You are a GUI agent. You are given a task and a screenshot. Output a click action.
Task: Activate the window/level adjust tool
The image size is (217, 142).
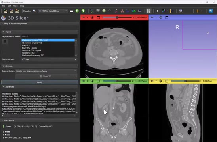[164, 11]
